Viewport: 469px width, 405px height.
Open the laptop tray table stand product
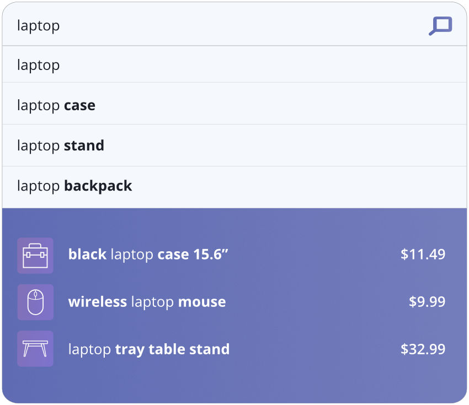click(x=149, y=349)
